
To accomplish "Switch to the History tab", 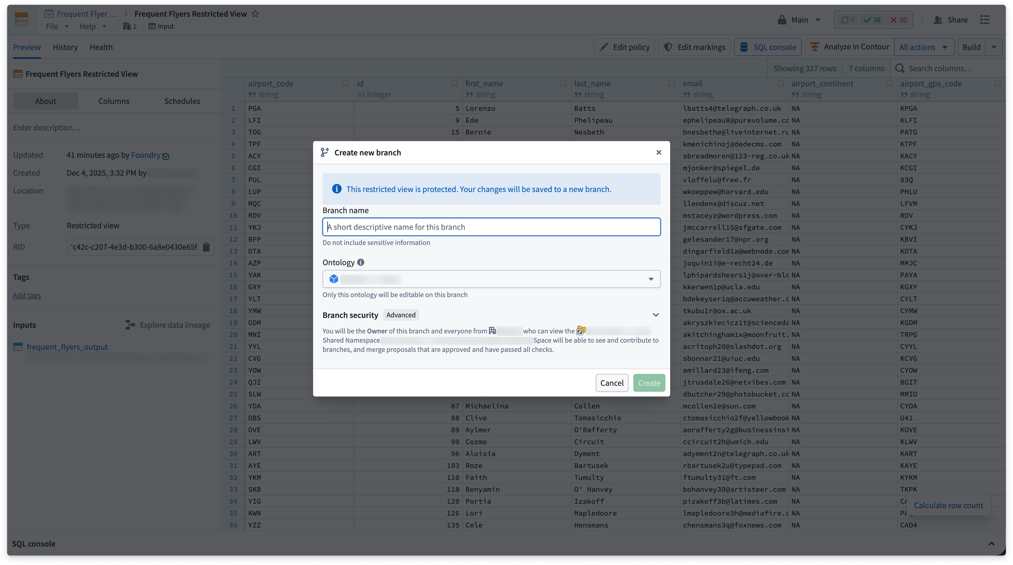I will click(x=65, y=47).
